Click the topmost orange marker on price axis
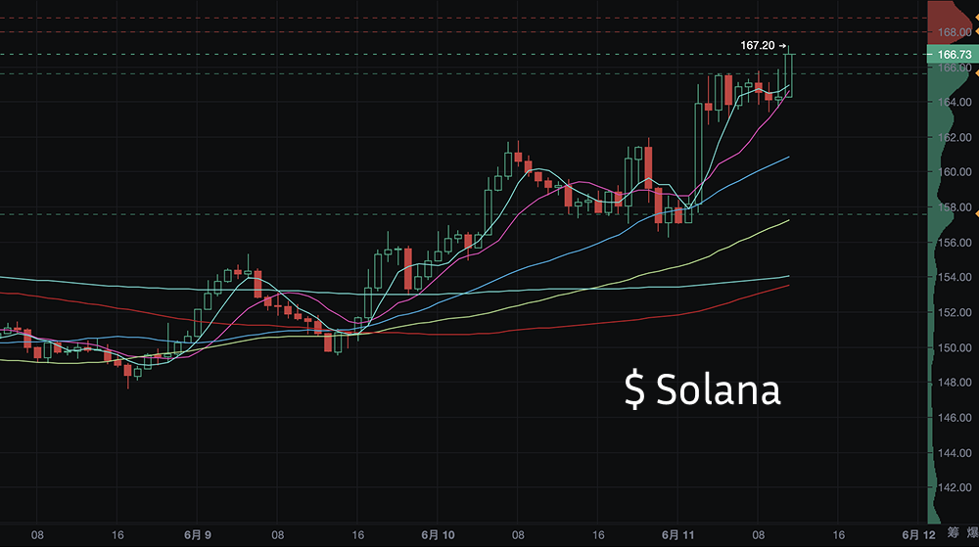This screenshot has height=547, width=979. 975,17
